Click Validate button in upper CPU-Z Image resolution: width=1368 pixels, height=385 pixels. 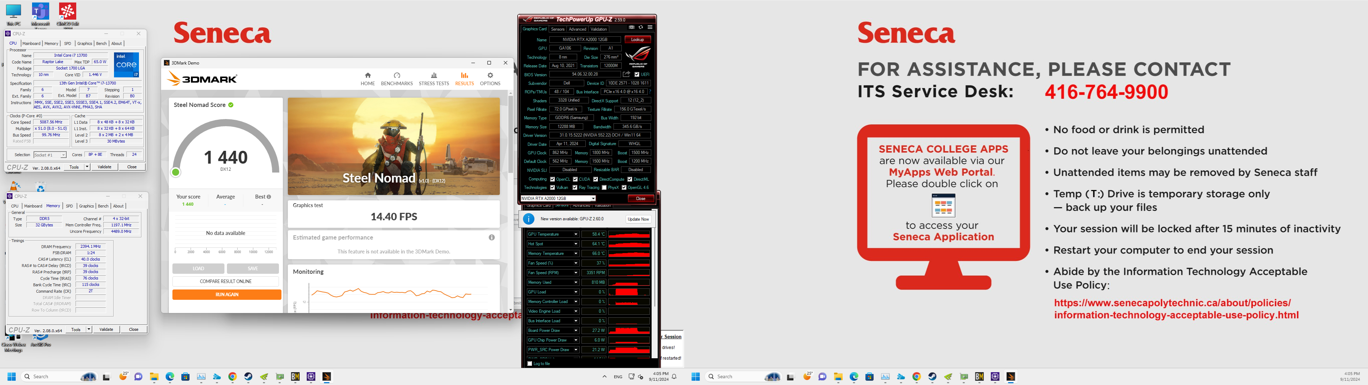[105, 167]
